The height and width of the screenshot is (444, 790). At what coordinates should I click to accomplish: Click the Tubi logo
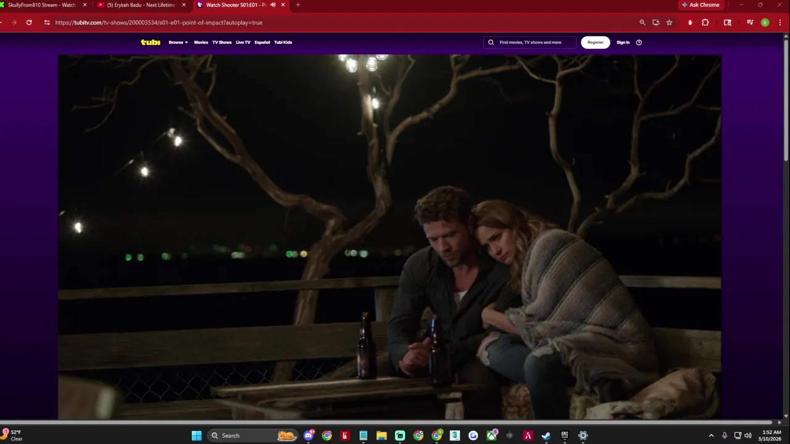coord(150,42)
